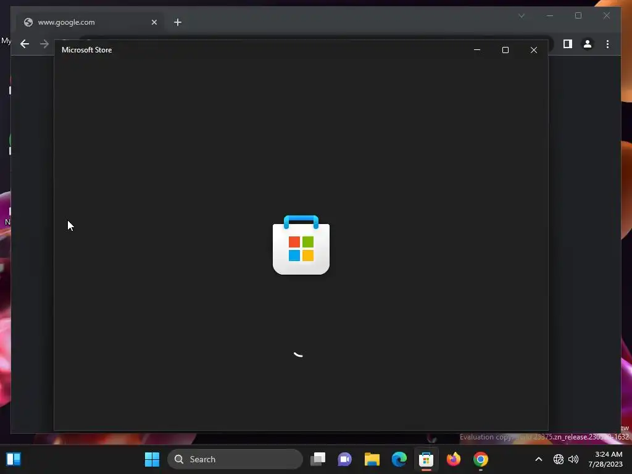Open File Explorer from the taskbar
This screenshot has height=474, width=632.
tap(372, 459)
